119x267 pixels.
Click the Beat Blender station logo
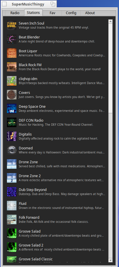pyautogui.click(x=12, y=39)
